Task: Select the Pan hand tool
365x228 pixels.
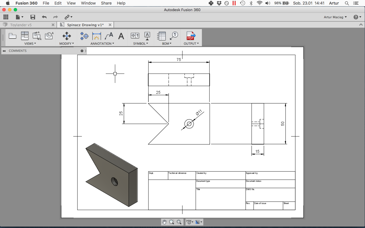Action: click(164, 222)
